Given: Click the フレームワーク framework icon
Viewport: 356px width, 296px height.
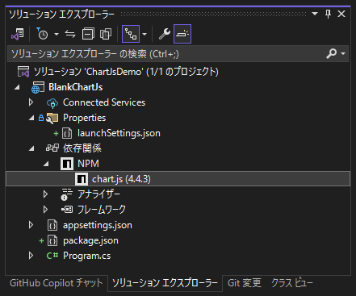Looking at the screenshot, I should pos(67,209).
